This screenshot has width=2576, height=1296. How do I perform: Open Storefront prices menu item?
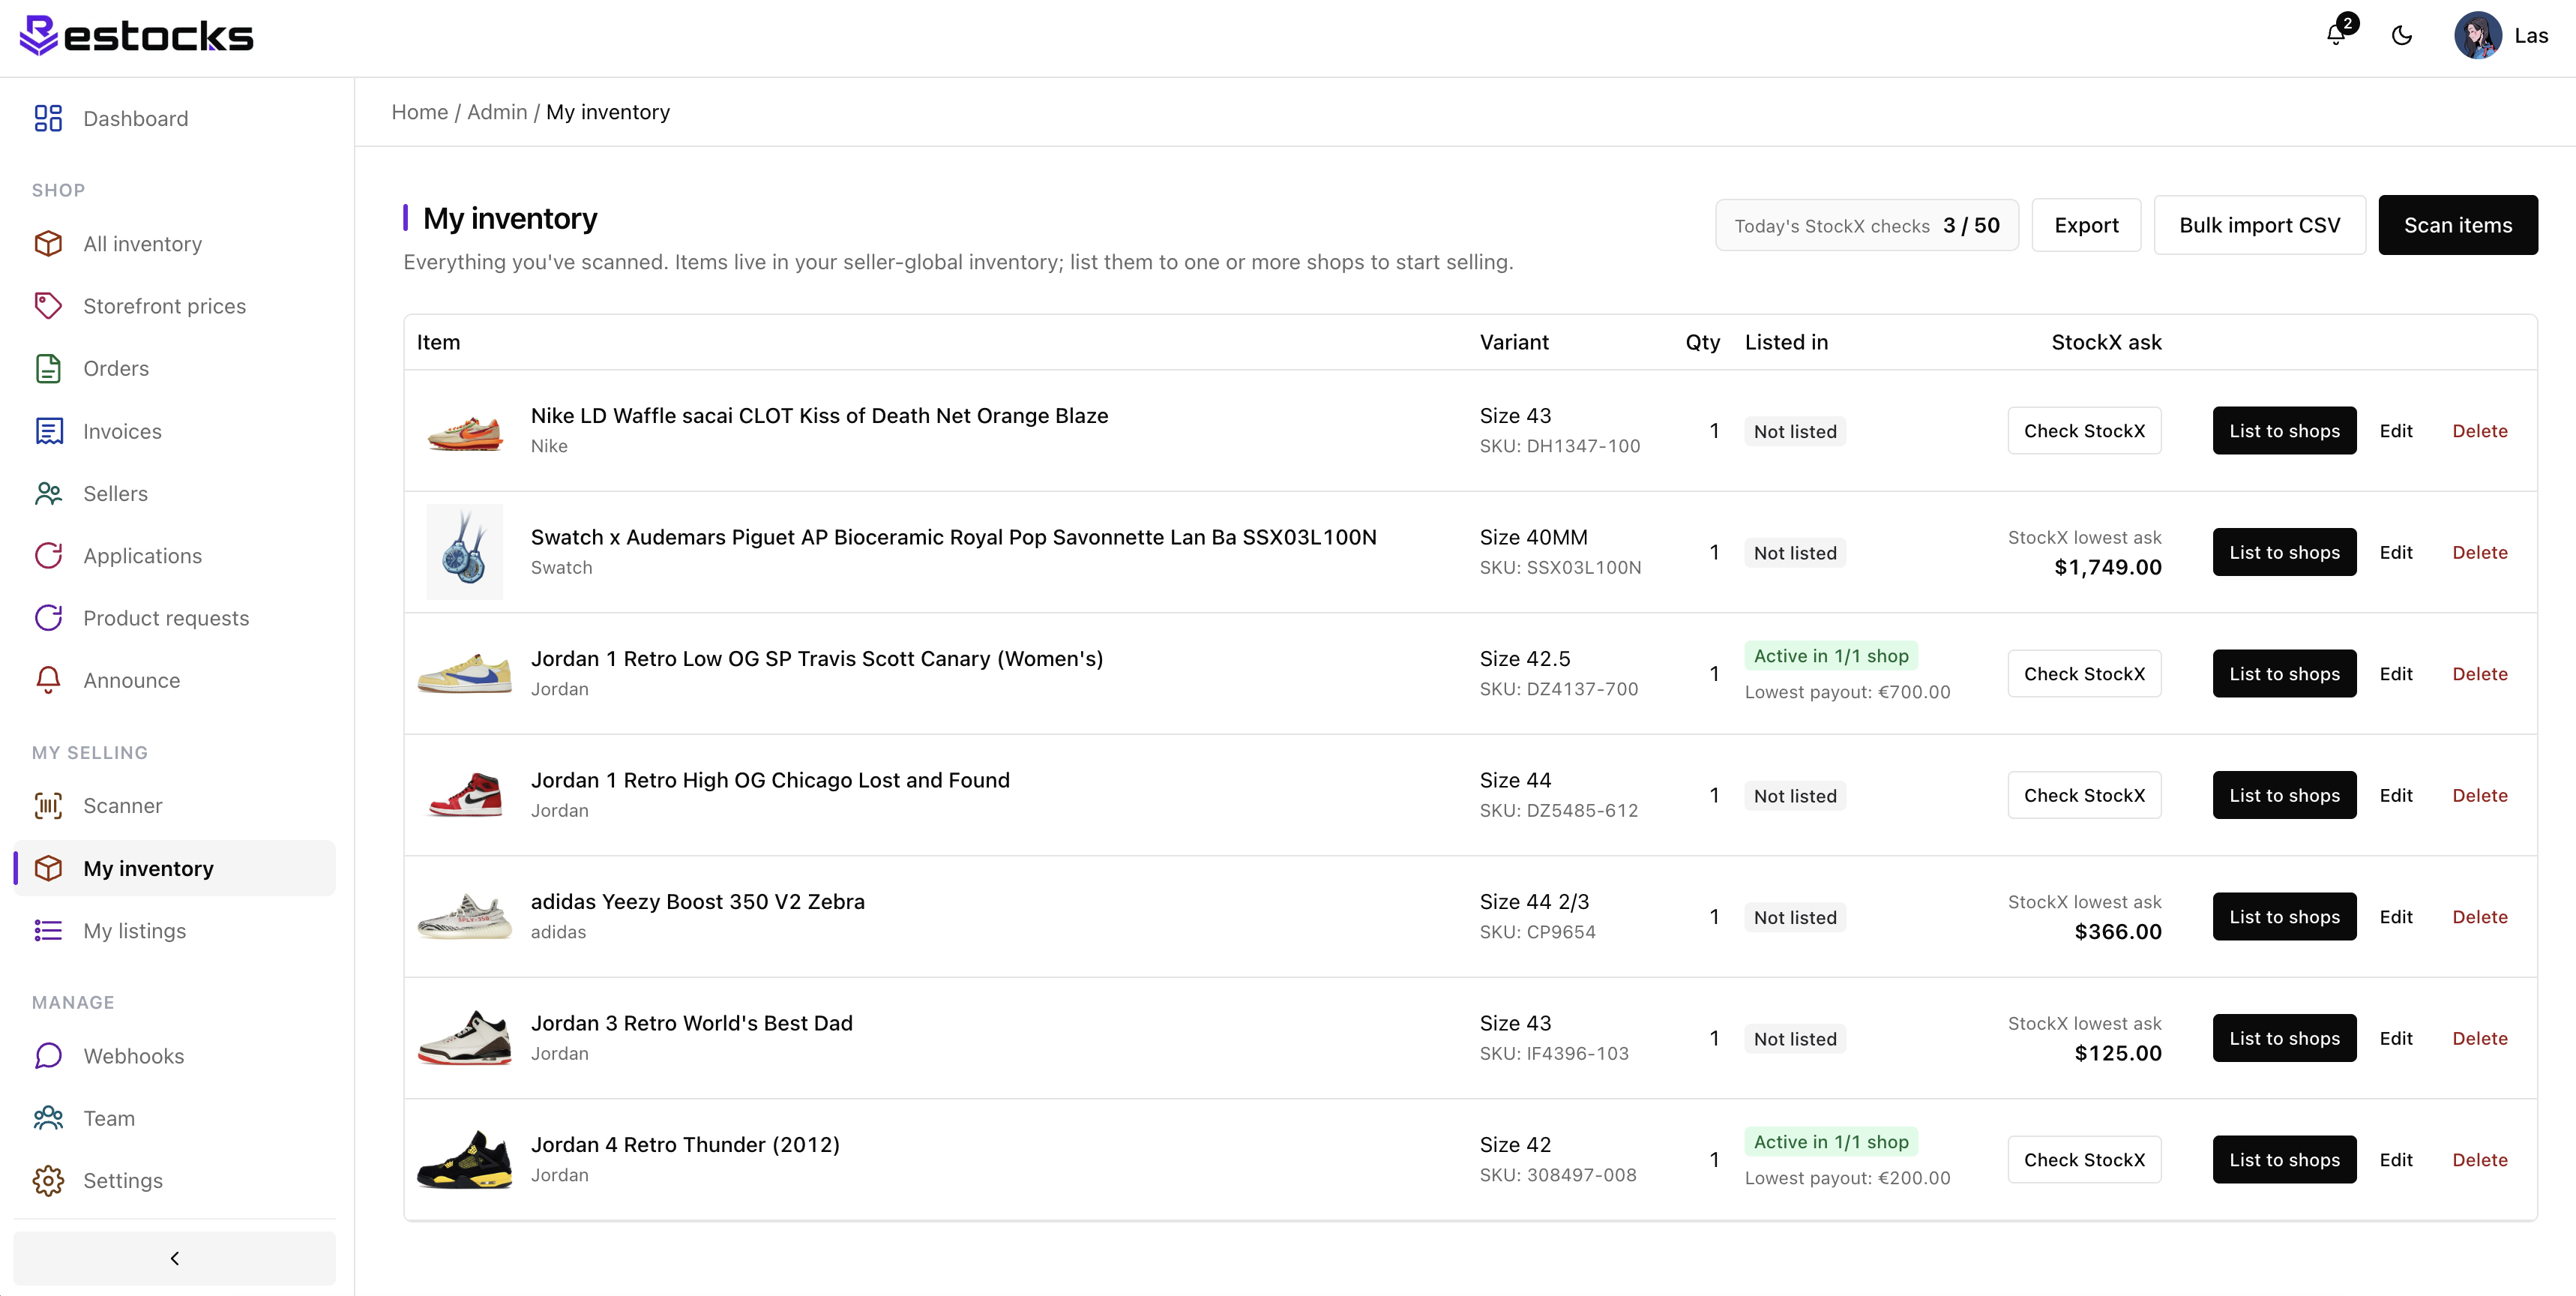point(174,305)
